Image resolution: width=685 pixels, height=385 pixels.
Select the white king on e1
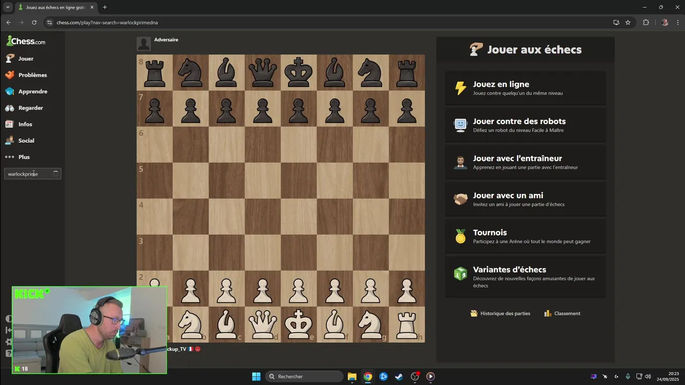299,325
